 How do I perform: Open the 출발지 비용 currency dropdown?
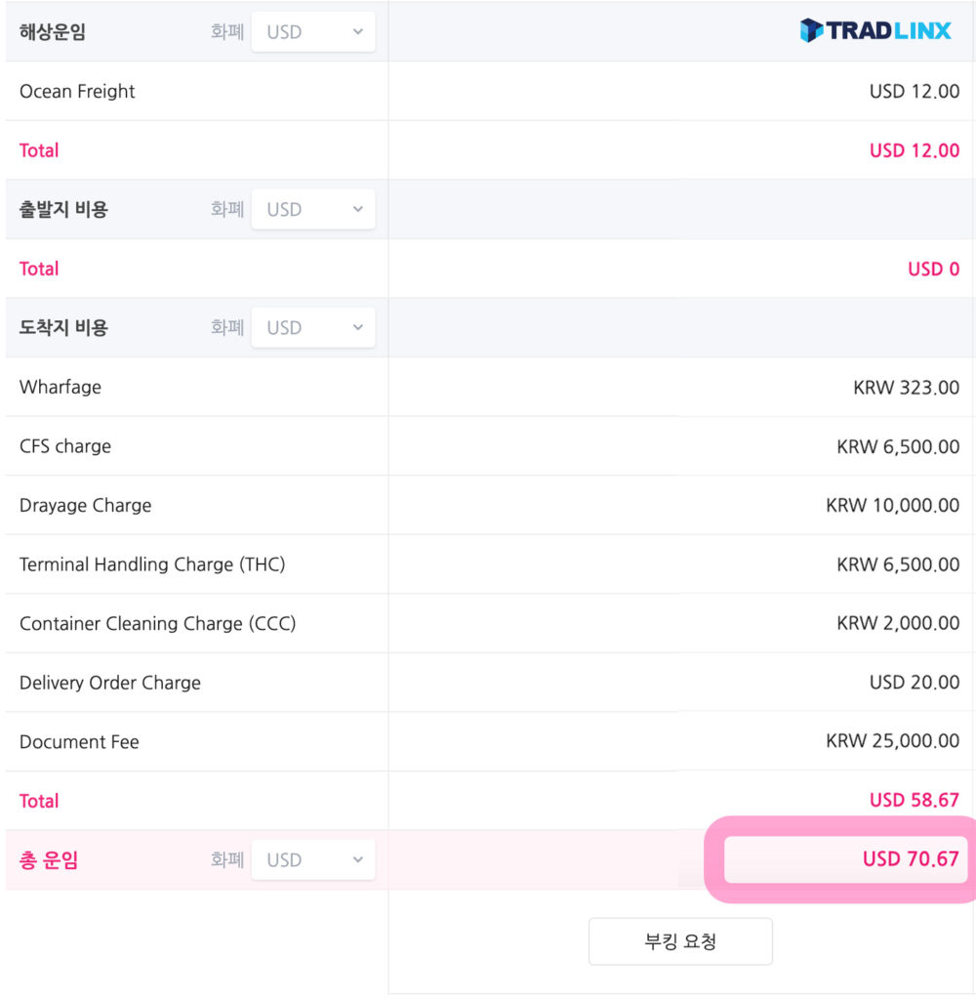point(313,209)
